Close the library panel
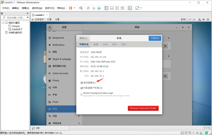The image size is (212, 135). (28, 13)
